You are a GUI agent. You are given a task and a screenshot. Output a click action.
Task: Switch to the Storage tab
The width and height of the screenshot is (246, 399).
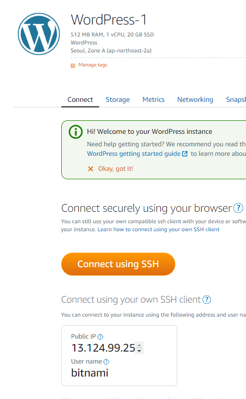pos(118,99)
